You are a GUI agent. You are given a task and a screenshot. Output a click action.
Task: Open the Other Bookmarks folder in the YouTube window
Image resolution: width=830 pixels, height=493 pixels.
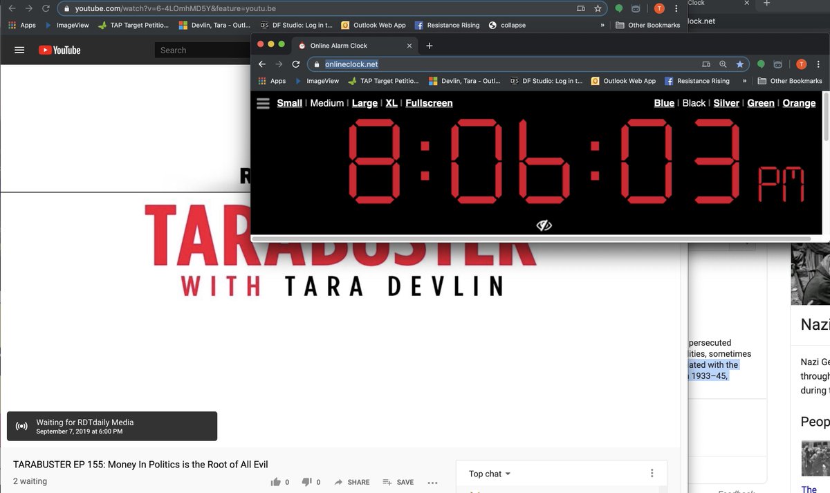pos(647,25)
